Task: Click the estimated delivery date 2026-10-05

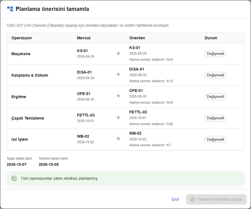Action: click(x=49, y=164)
